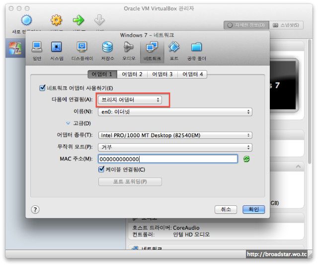318x266 pixels.
Task: Open the 디스플레이 settings icon
Action: click(82, 51)
